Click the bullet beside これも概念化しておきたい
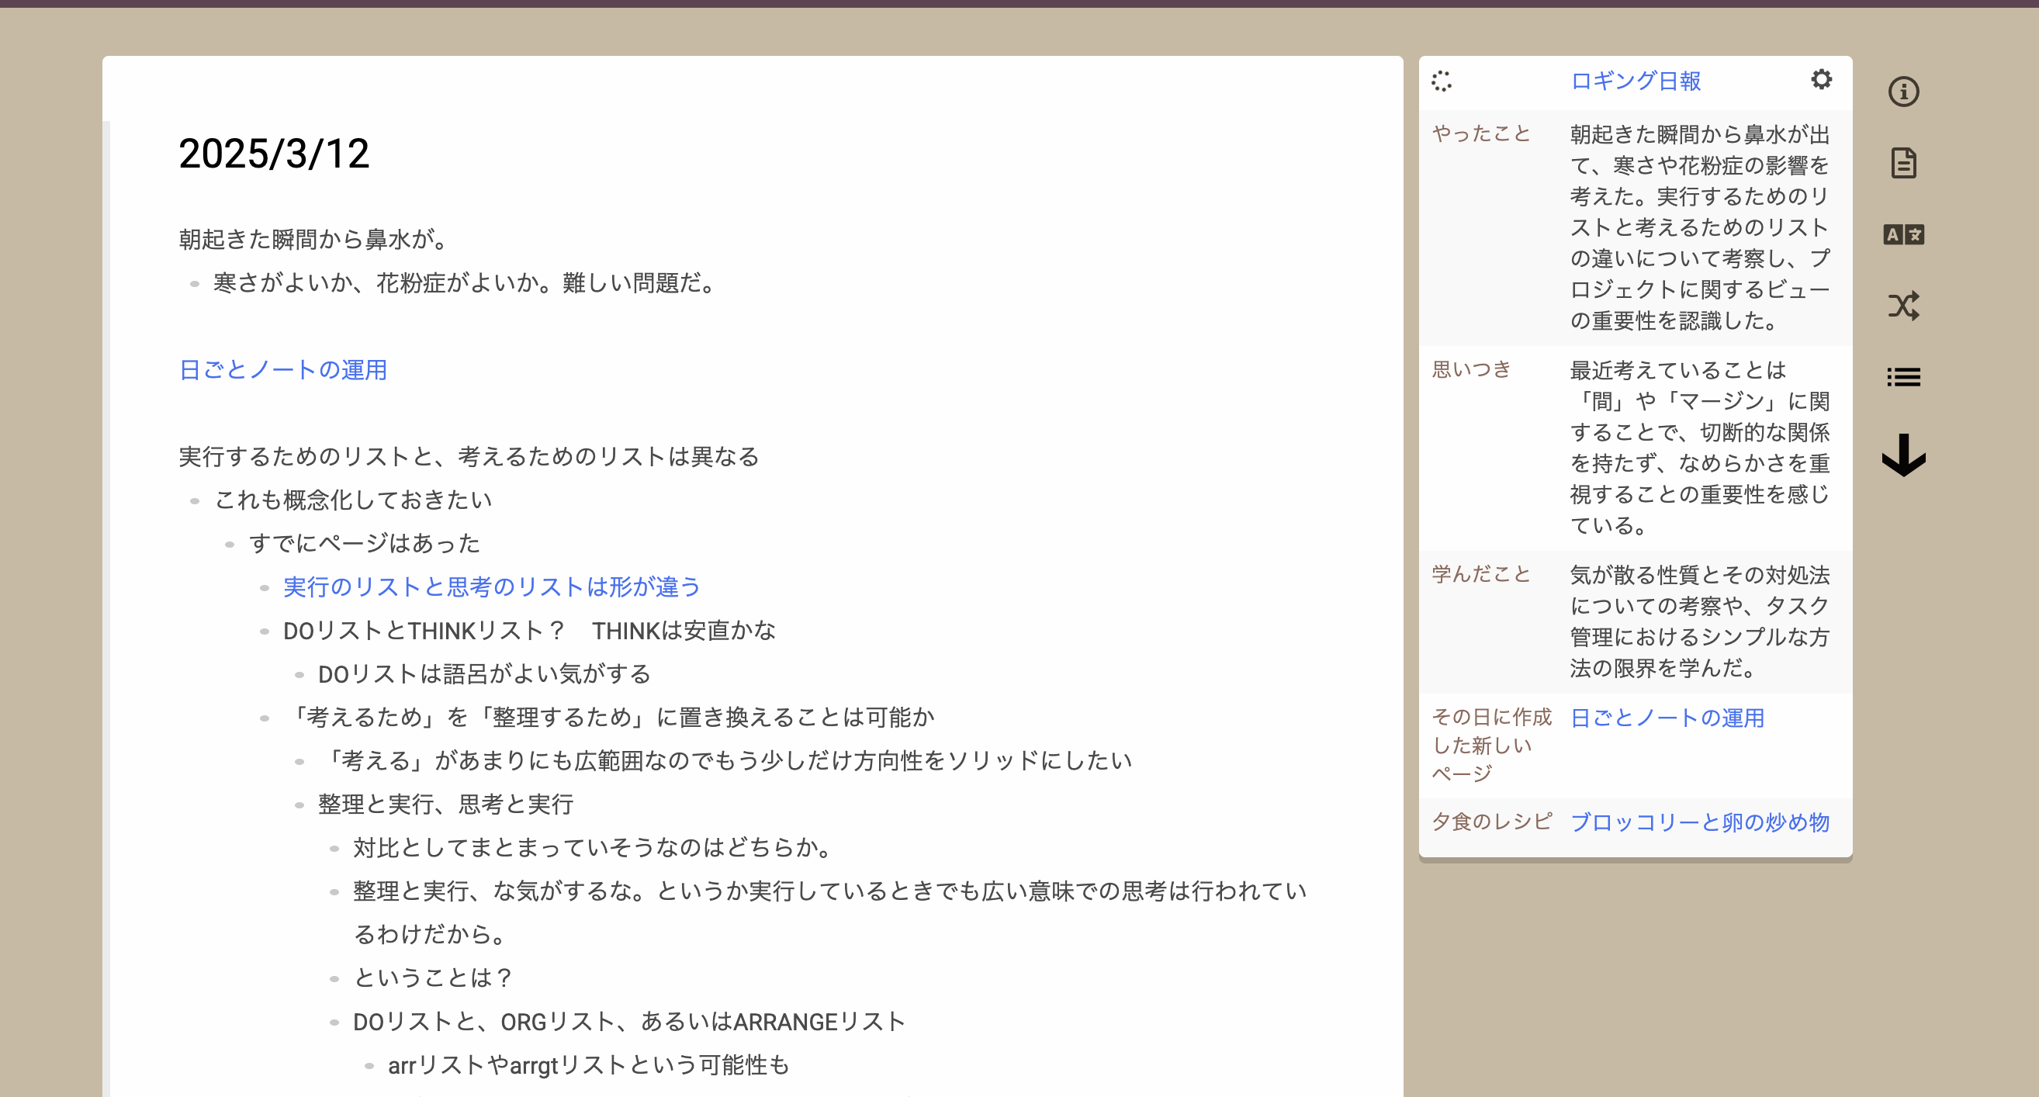Viewport: 2039px width, 1097px height. 195,500
